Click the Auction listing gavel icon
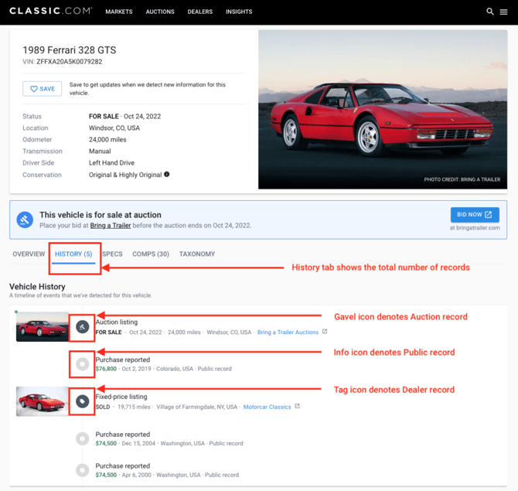This screenshot has height=491, width=518. 82,327
